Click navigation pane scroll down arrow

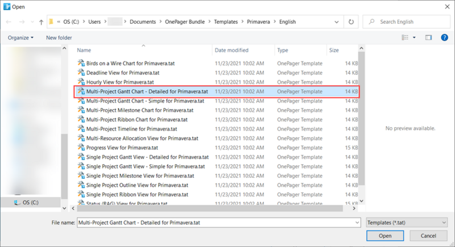pyautogui.click(x=64, y=208)
